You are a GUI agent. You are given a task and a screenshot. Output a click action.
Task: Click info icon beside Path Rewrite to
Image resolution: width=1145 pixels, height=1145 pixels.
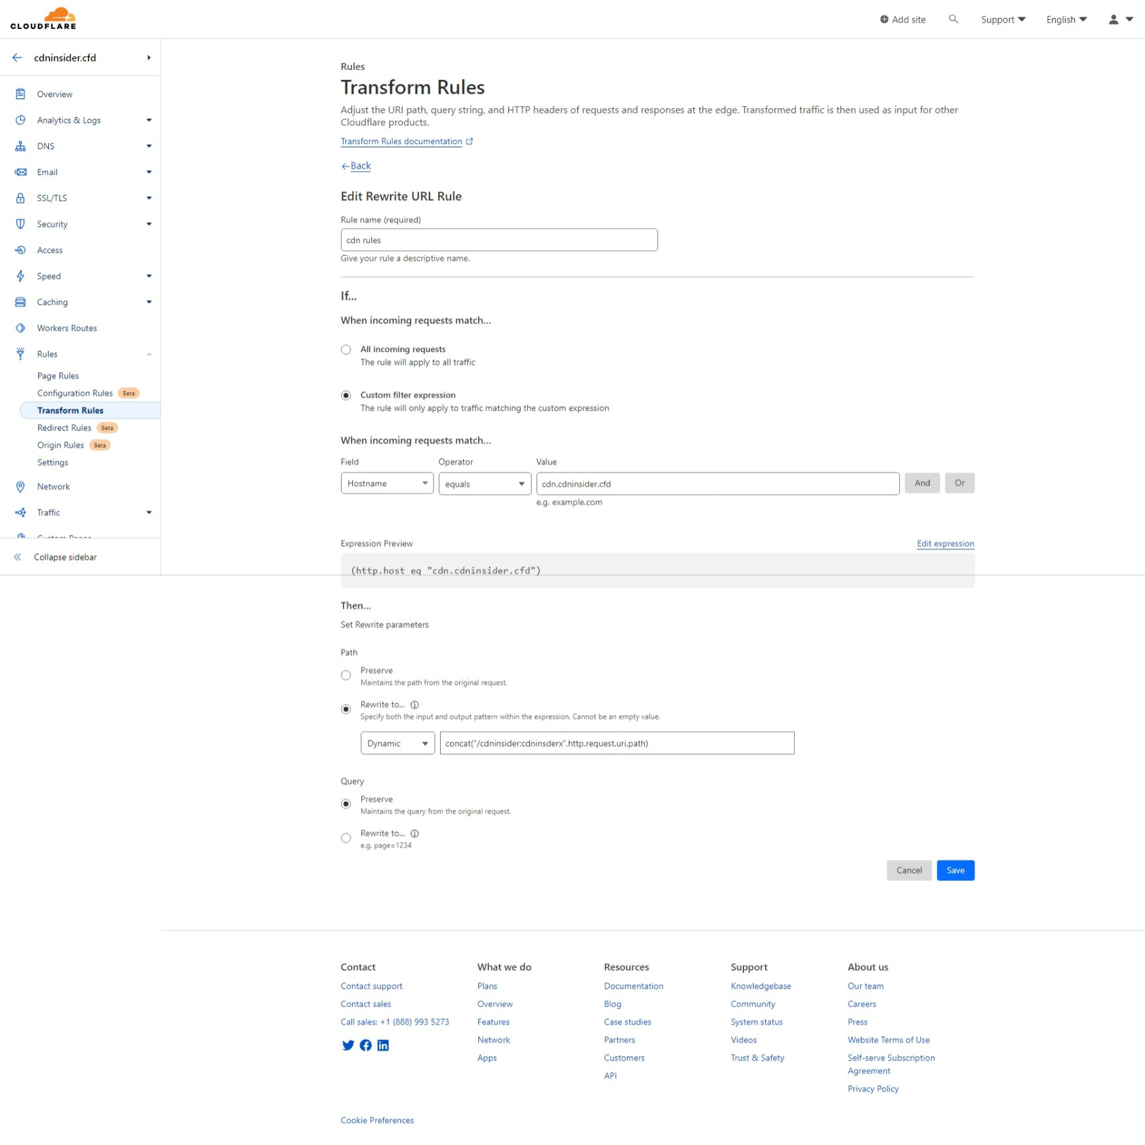click(414, 705)
